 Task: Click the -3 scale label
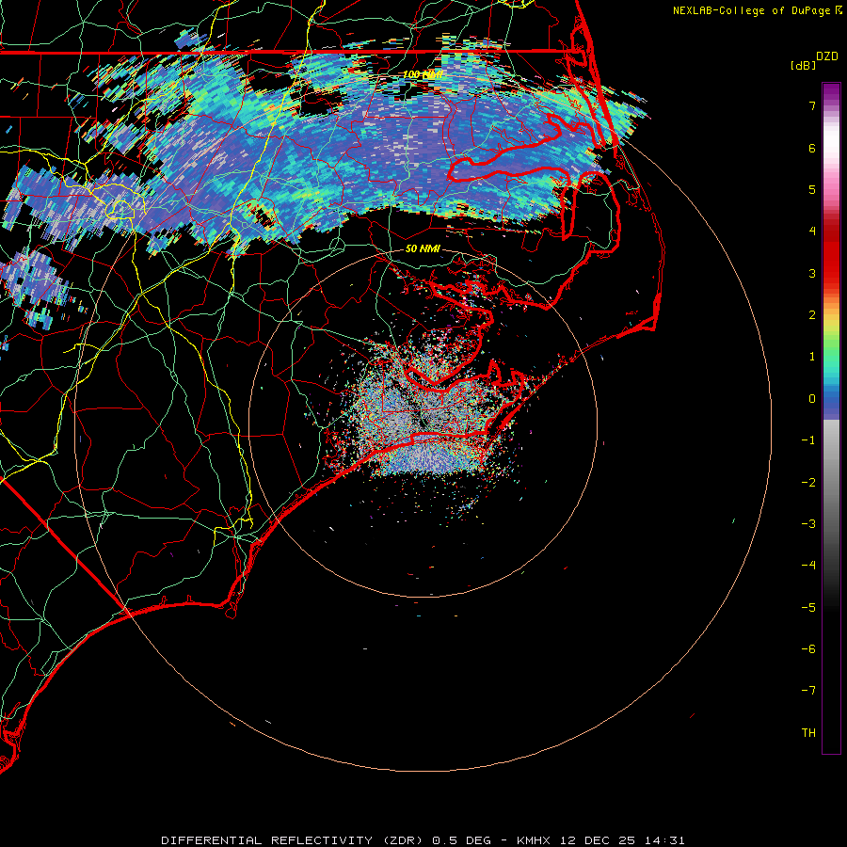808,524
